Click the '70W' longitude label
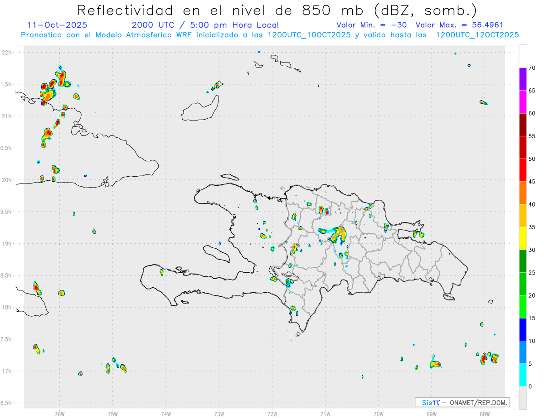 pyautogui.click(x=379, y=414)
